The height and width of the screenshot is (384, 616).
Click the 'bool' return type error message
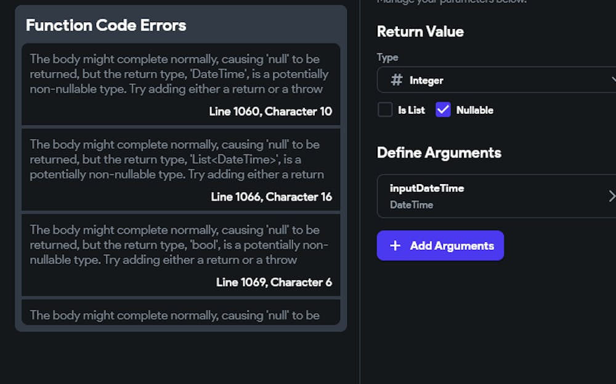click(179, 245)
